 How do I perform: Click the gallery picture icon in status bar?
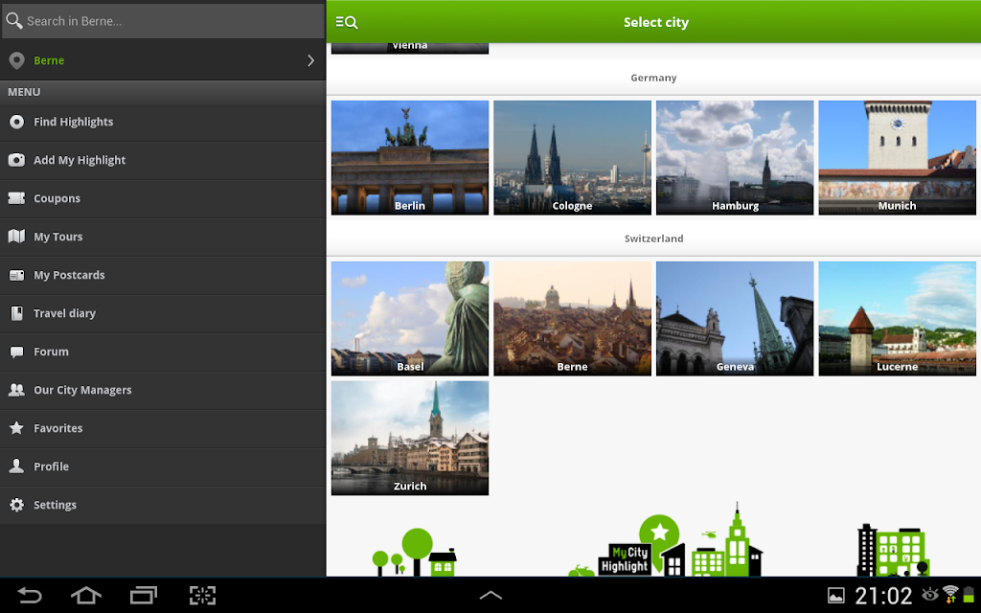[x=835, y=596]
